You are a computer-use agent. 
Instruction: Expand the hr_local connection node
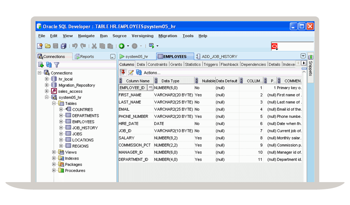46,79
